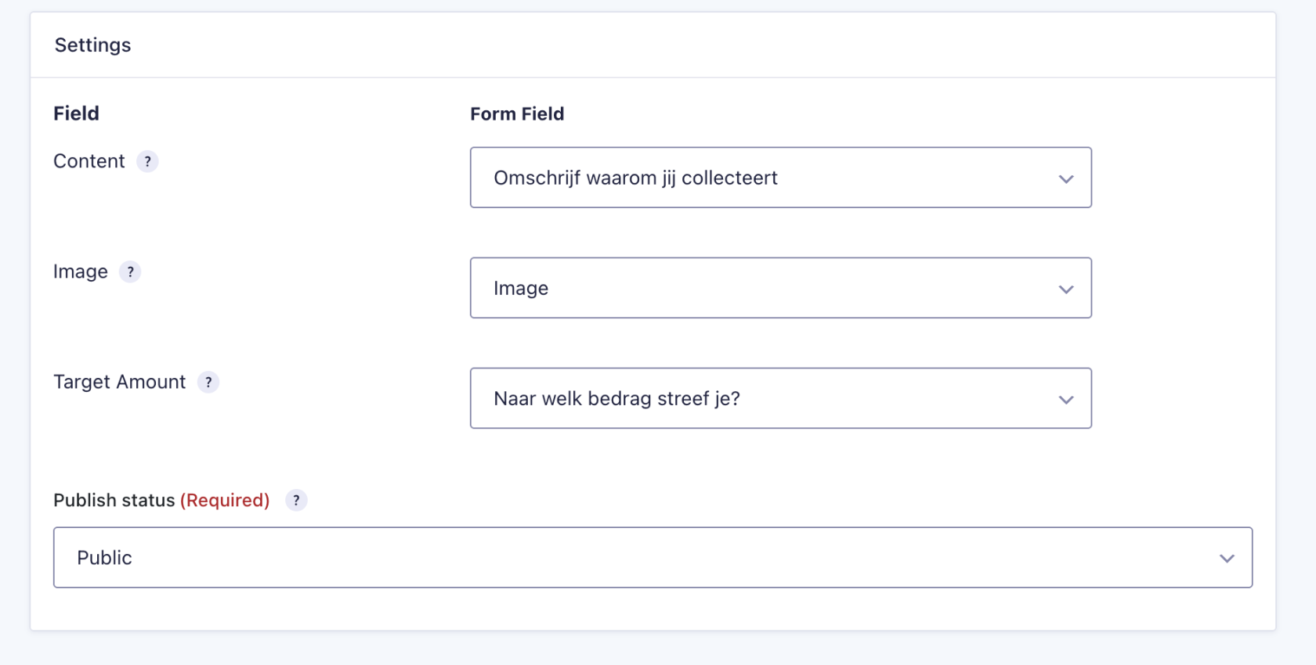Click the Form Field column header
The width and height of the screenshot is (1316, 665).
[x=517, y=113]
